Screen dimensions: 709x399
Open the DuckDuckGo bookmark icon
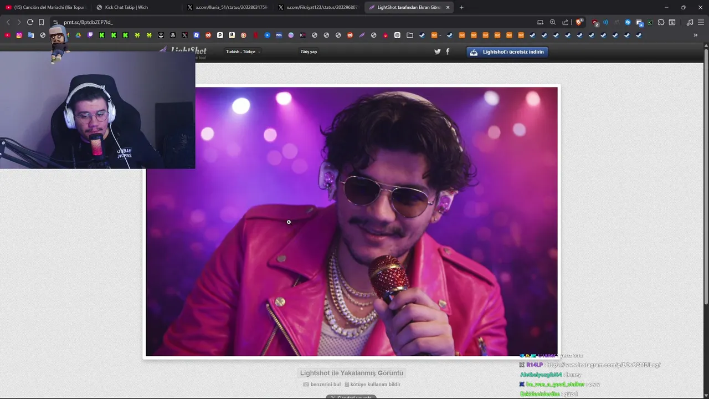[x=243, y=35]
